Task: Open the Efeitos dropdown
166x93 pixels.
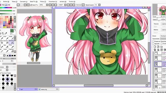Action: [163, 30]
